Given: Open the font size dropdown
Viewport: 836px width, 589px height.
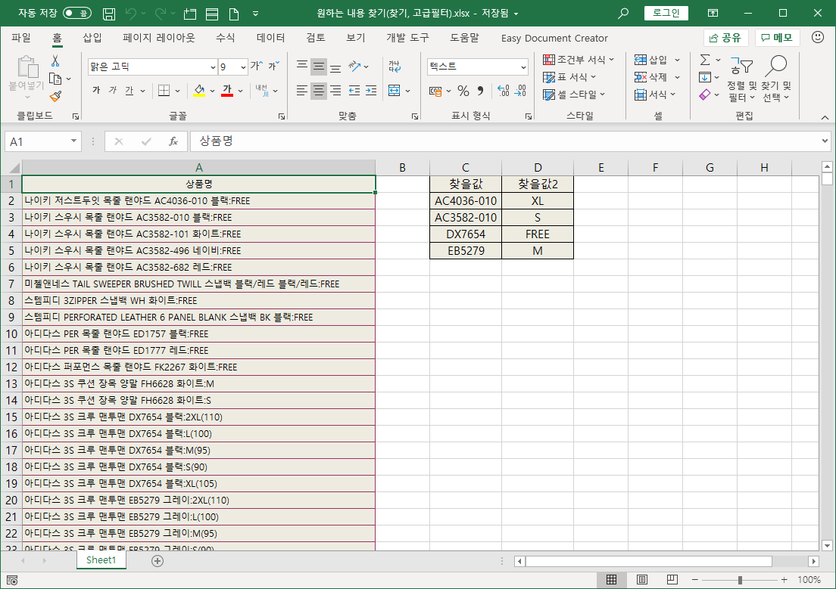Looking at the screenshot, I should point(243,67).
